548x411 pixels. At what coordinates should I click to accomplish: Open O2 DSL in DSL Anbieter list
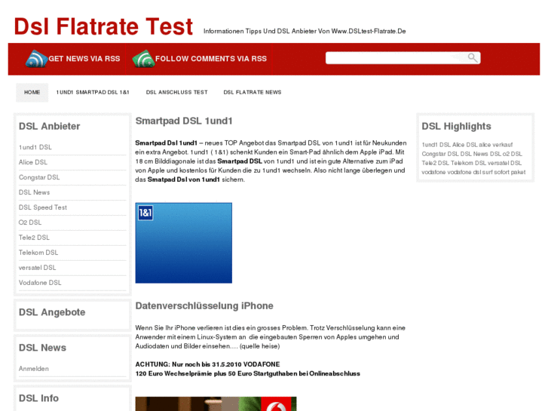pos(30,222)
